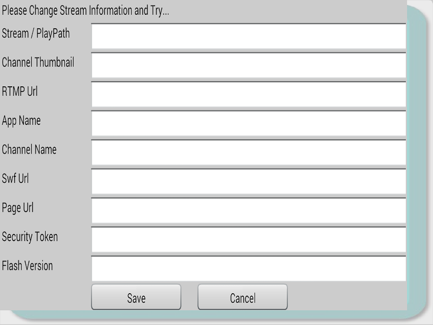Select the Flash Version input field

(249, 268)
